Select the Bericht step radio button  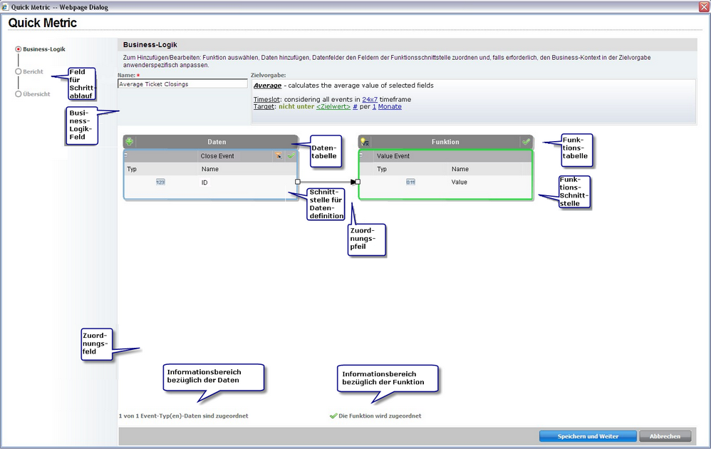pos(19,71)
